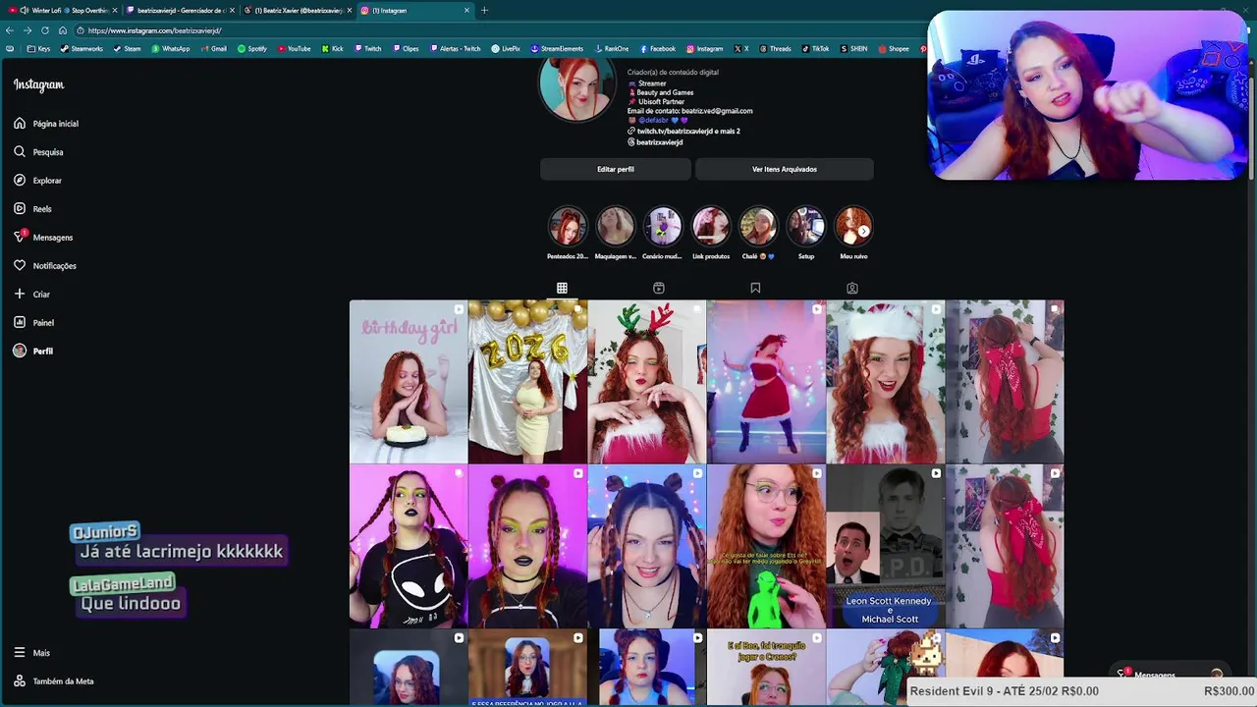Open the Gmail bookmark
Image resolution: width=1257 pixels, height=707 pixels.
tap(214, 48)
